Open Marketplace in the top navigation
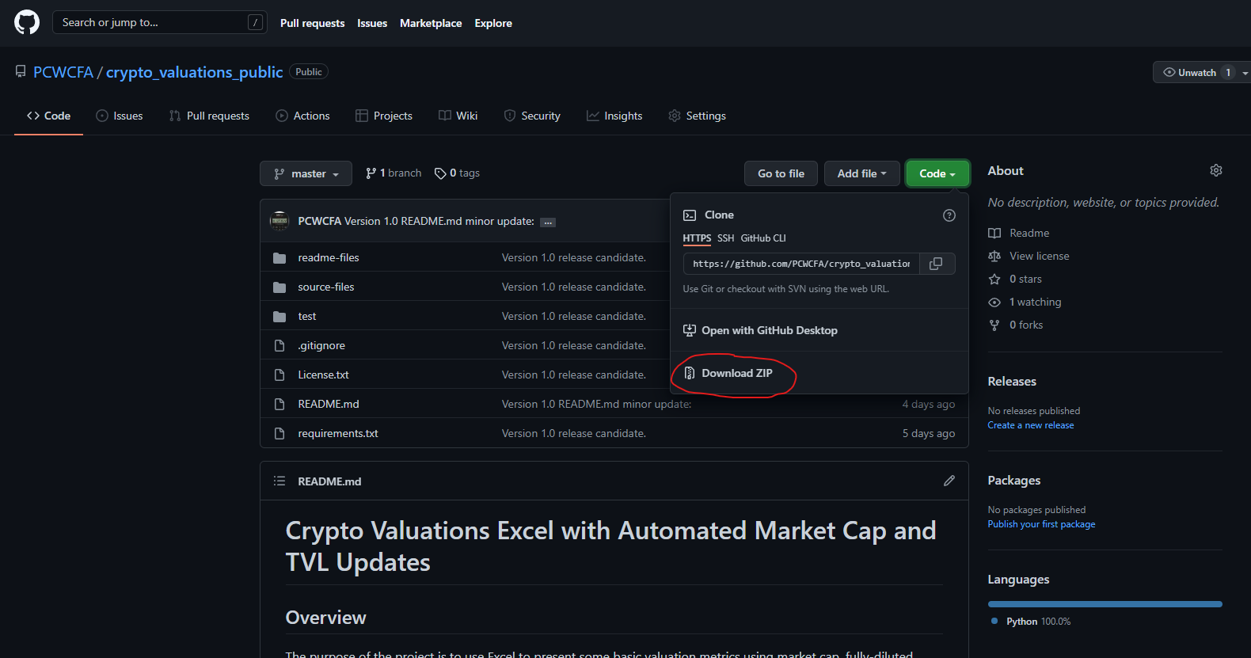This screenshot has height=658, width=1251. [431, 23]
